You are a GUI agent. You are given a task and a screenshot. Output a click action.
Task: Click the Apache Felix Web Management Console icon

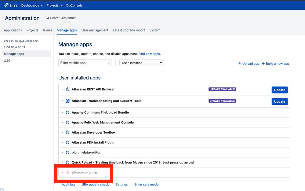click(x=67, y=123)
